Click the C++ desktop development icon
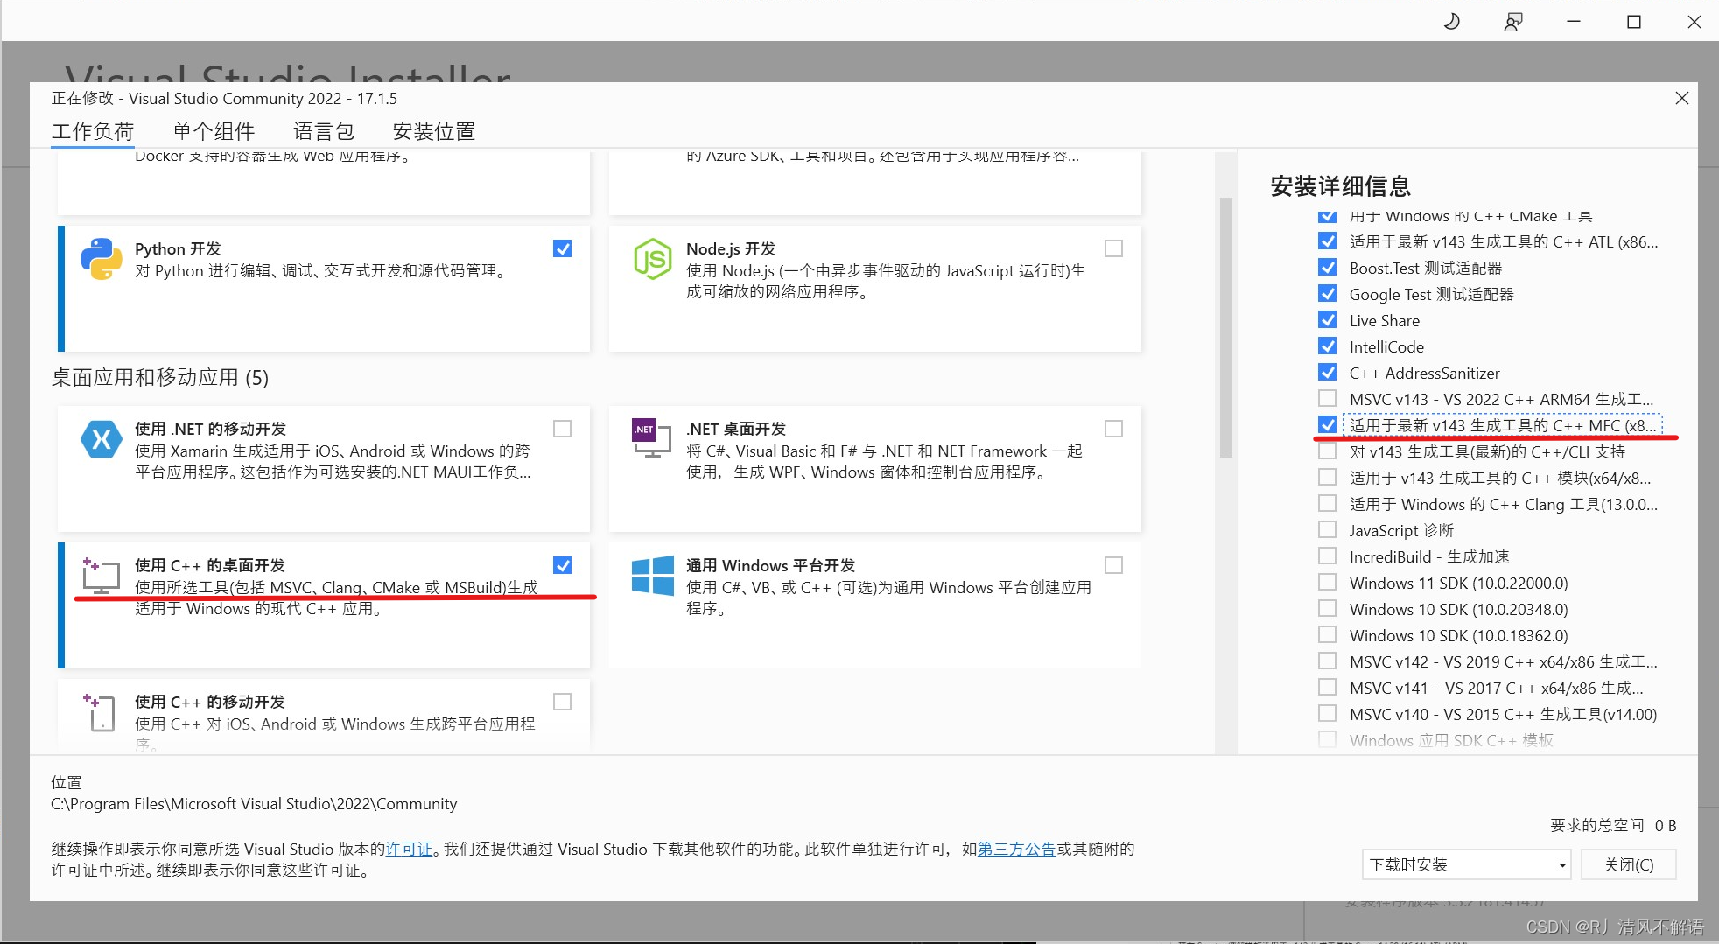This screenshot has height=944, width=1719. coord(101,576)
